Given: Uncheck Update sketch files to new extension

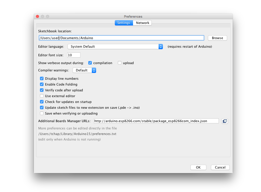Looking at the screenshot, I should pos(42,108).
